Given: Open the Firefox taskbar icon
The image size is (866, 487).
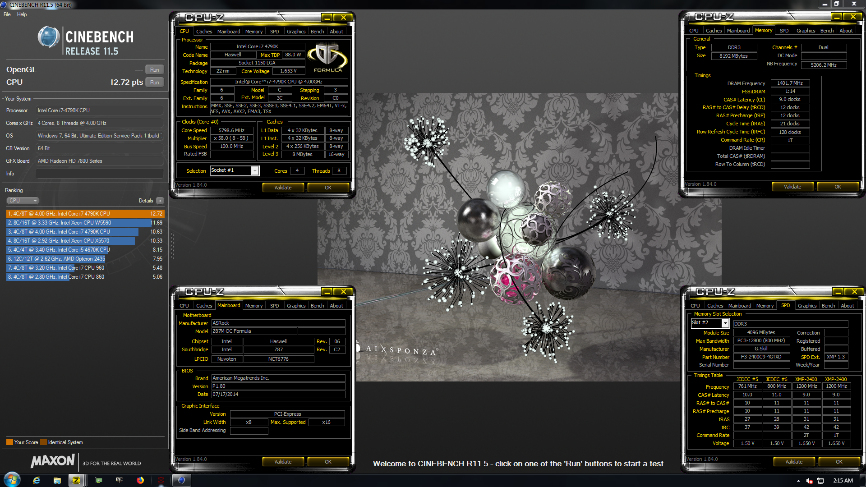Looking at the screenshot, I should 140,480.
